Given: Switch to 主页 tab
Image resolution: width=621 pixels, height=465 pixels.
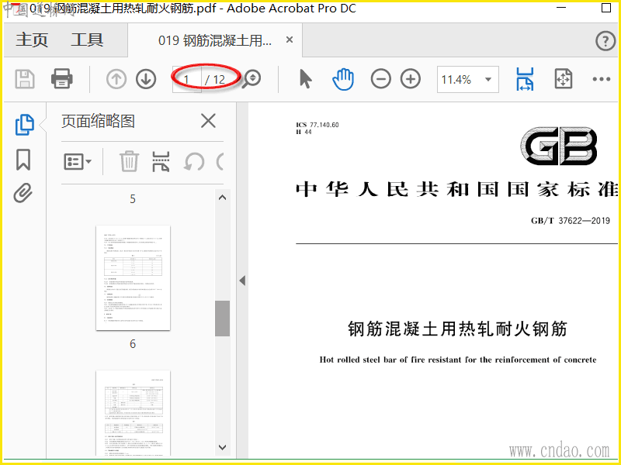Looking at the screenshot, I should [32, 40].
